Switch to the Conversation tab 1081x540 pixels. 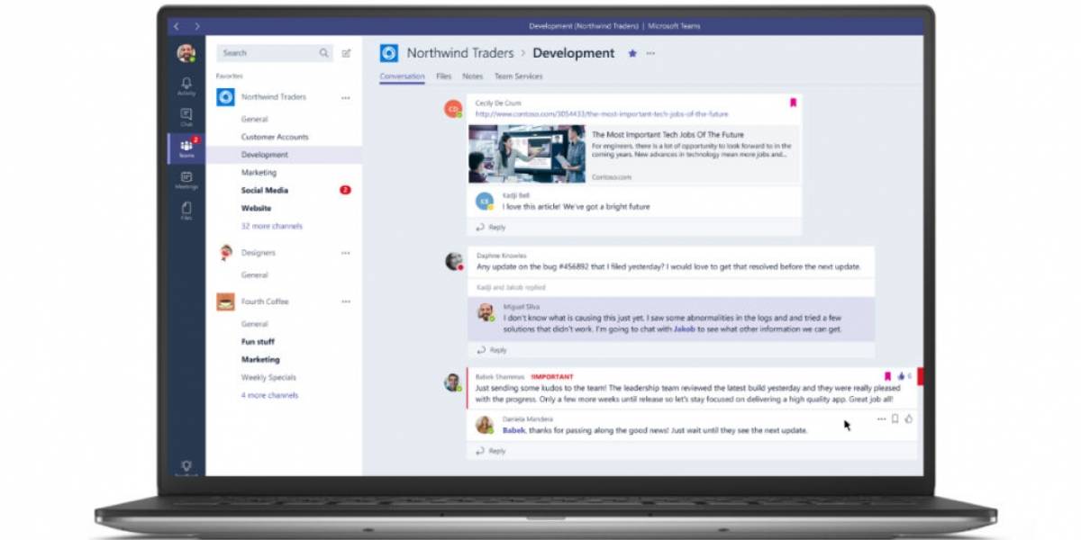402,76
